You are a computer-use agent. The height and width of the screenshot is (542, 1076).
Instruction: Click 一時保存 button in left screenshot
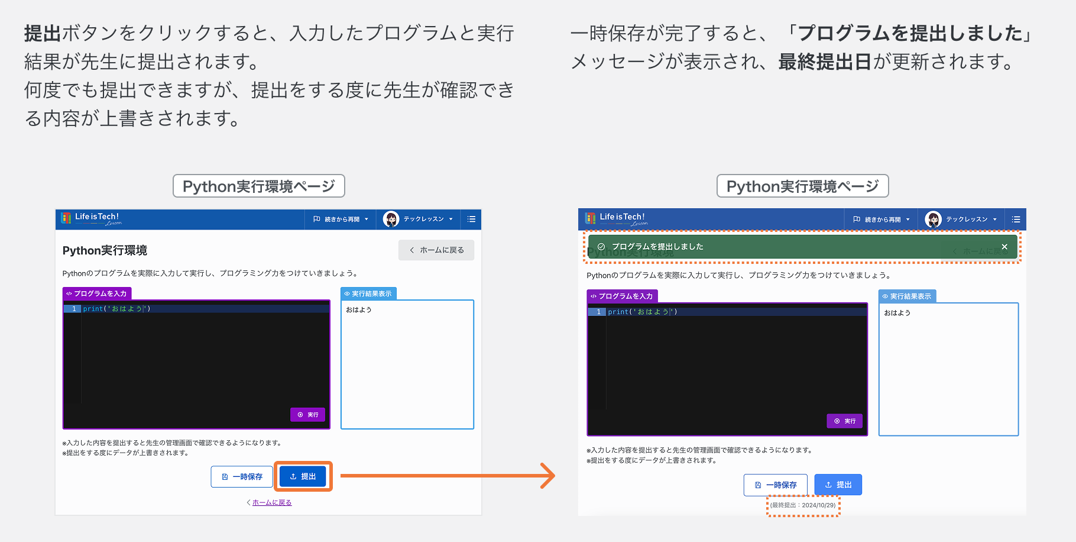(x=242, y=477)
